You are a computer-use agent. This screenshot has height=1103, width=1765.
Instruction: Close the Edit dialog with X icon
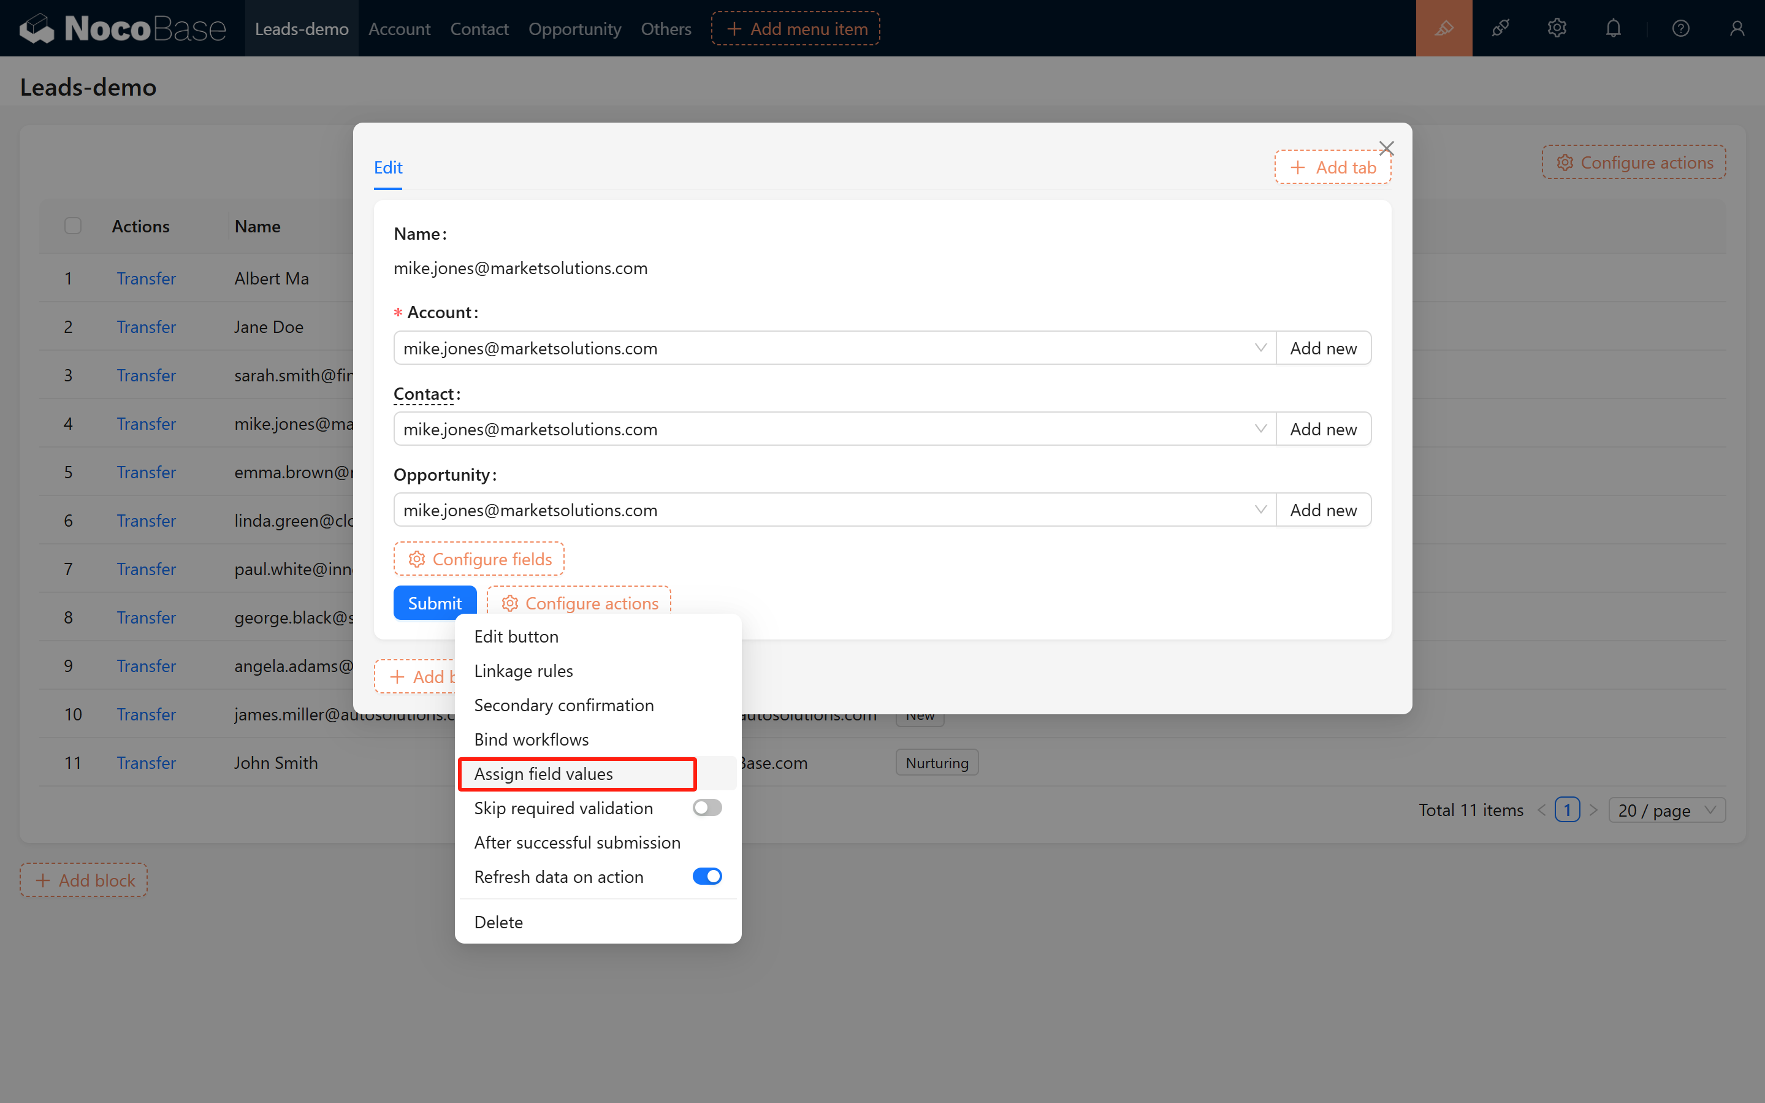1386,148
